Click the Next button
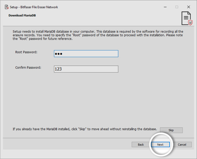Screen dimensions: 197x159 point(160,144)
